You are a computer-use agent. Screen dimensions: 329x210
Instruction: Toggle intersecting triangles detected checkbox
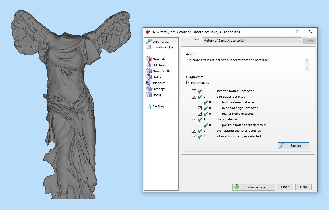point(194,136)
